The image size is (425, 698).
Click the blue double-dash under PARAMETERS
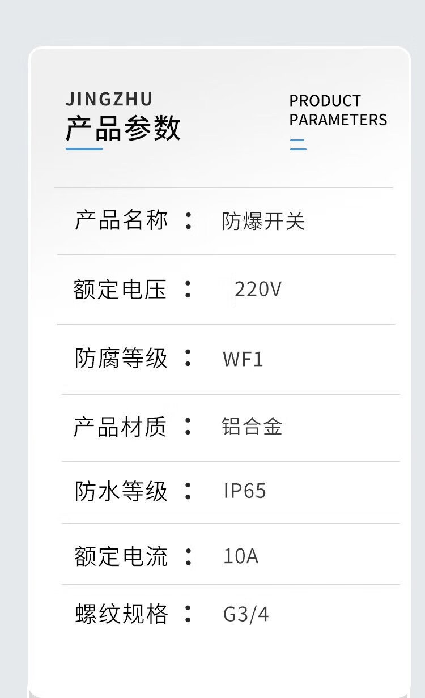pos(298,144)
